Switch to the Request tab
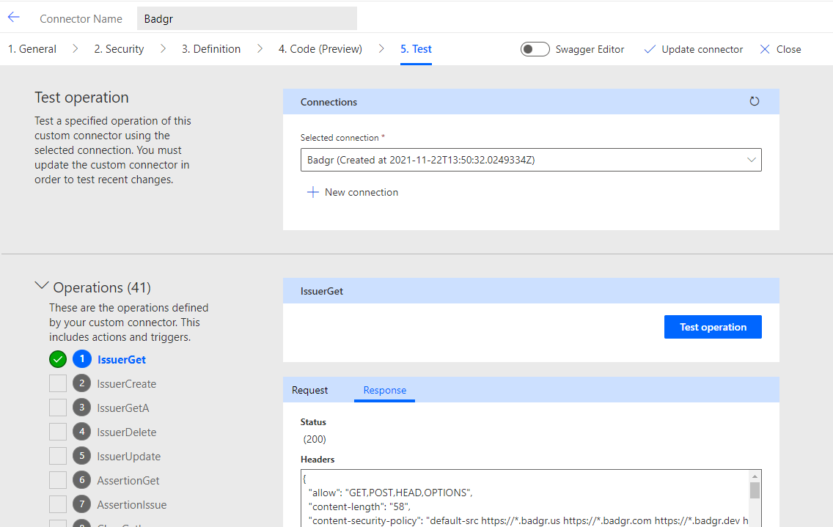Screen dimensions: 833x527 click(309, 390)
